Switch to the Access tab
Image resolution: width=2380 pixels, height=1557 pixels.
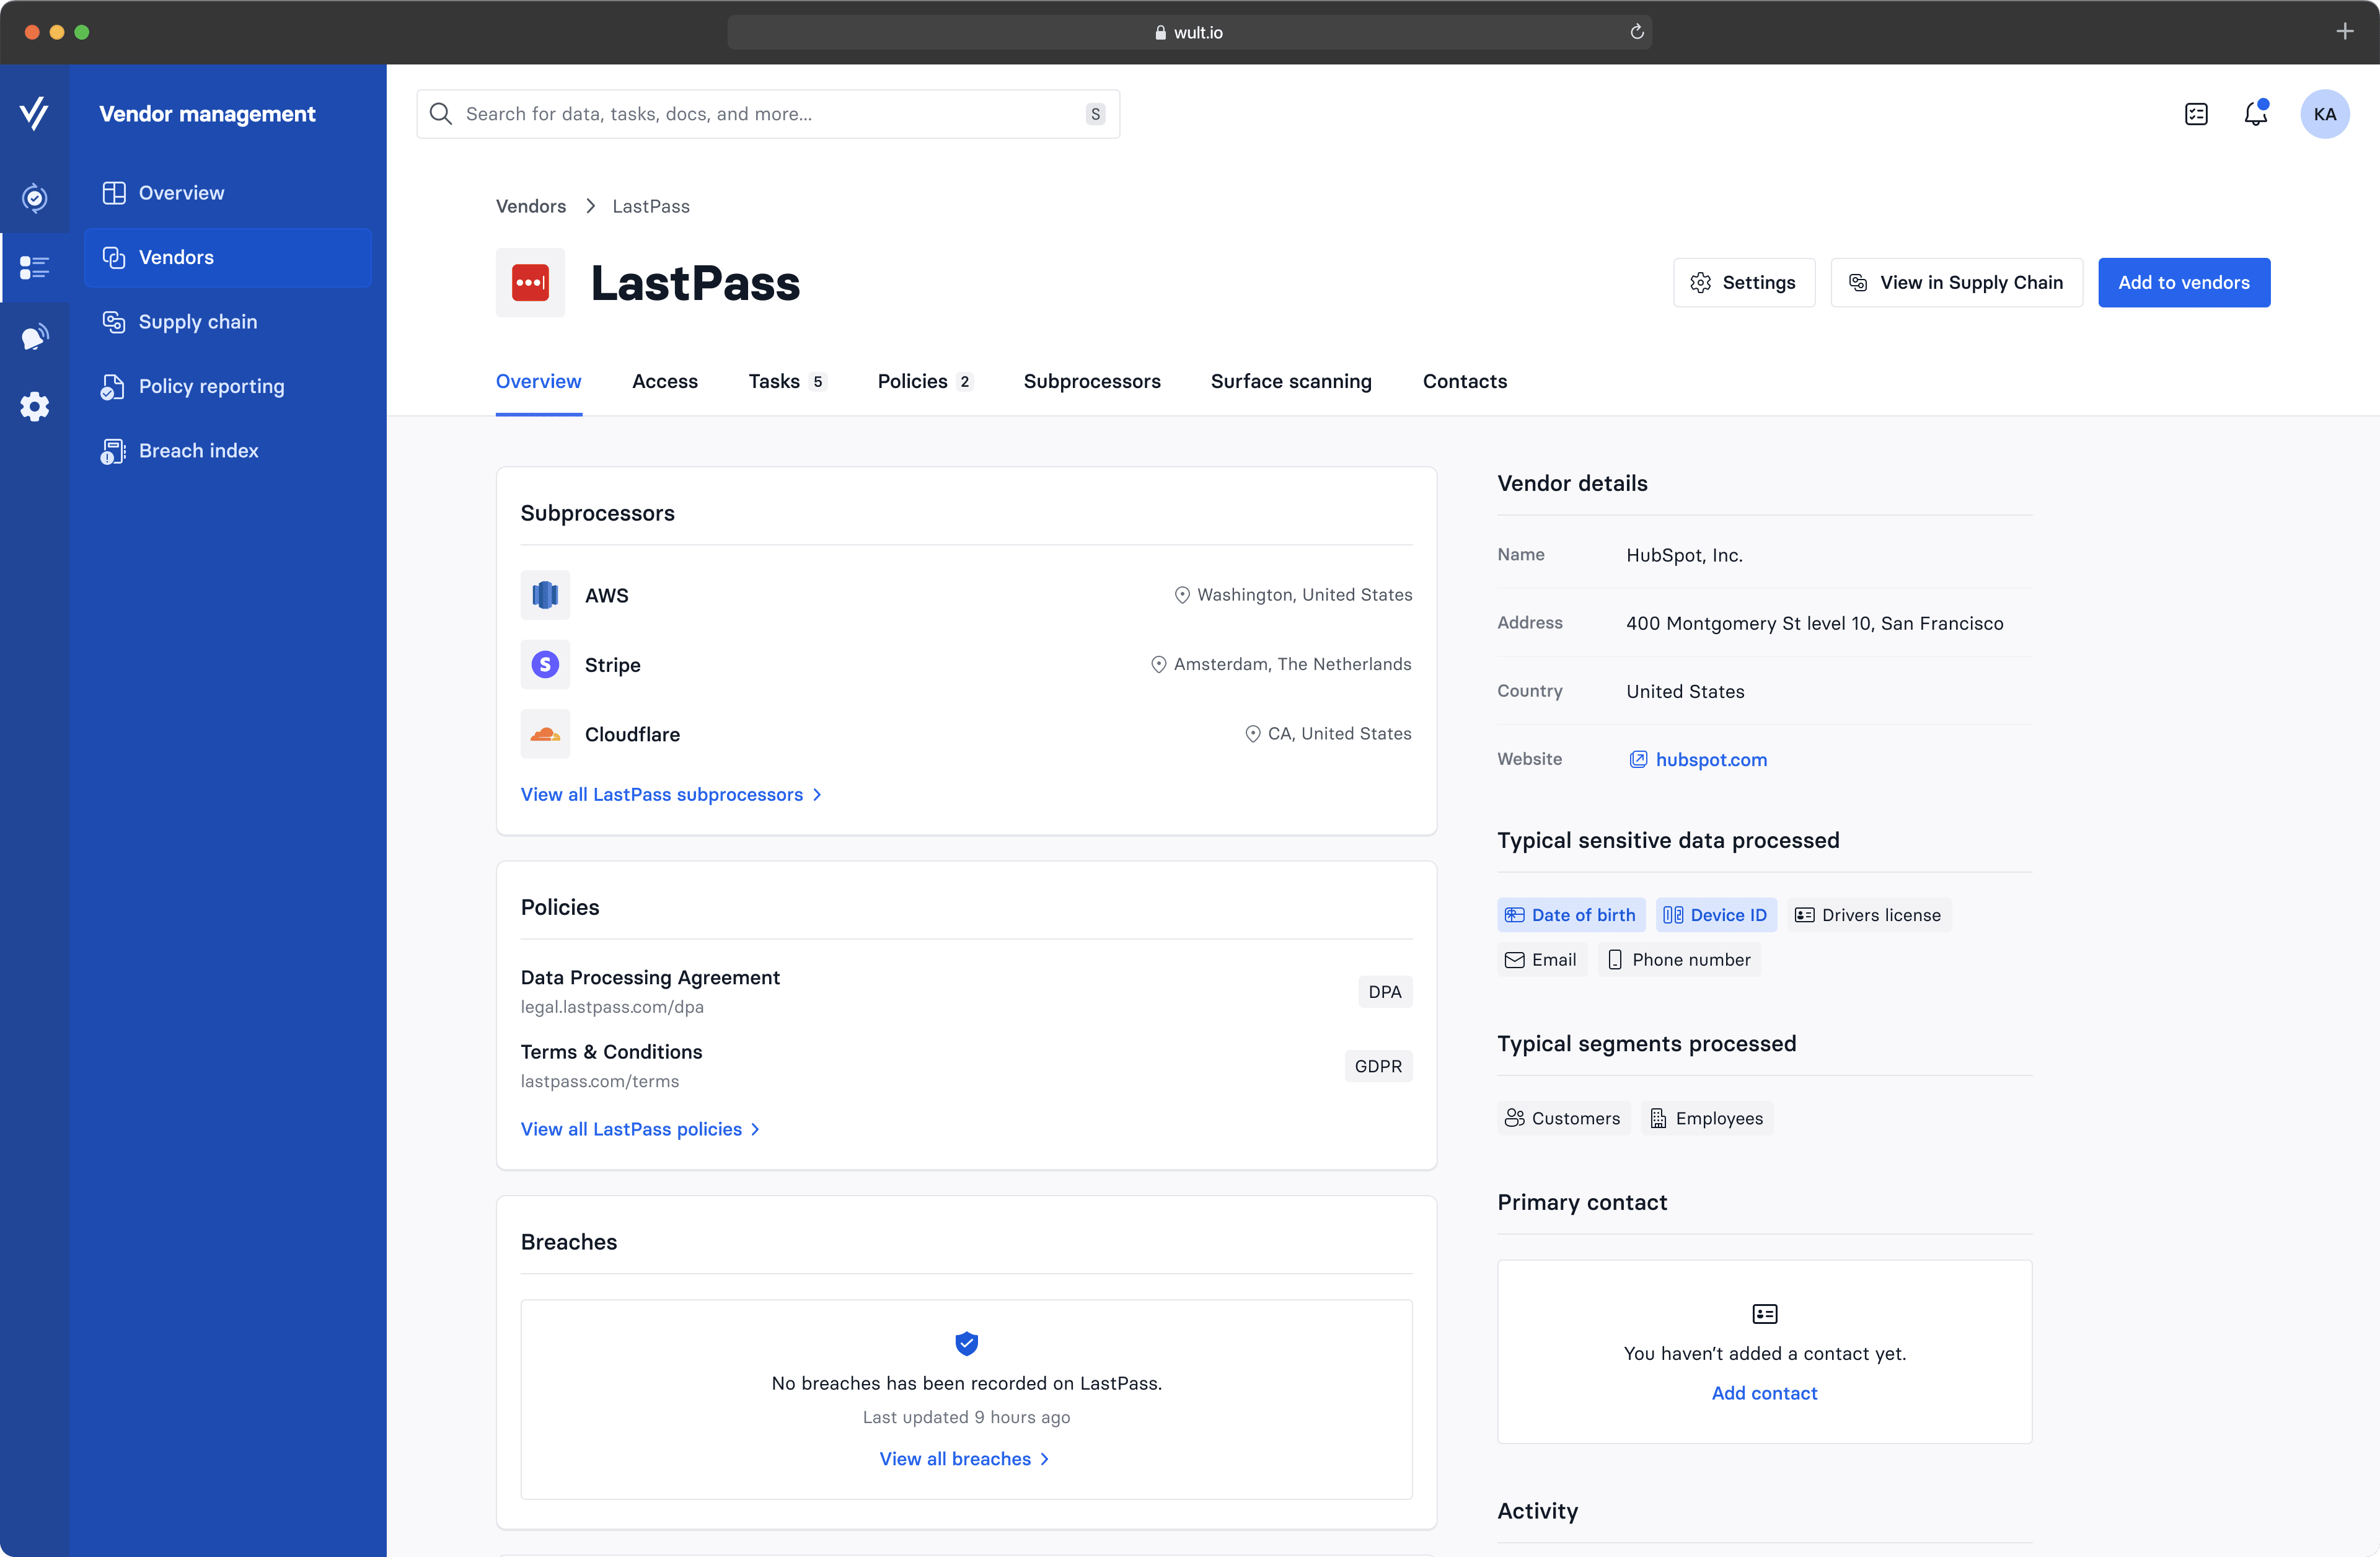[664, 381]
